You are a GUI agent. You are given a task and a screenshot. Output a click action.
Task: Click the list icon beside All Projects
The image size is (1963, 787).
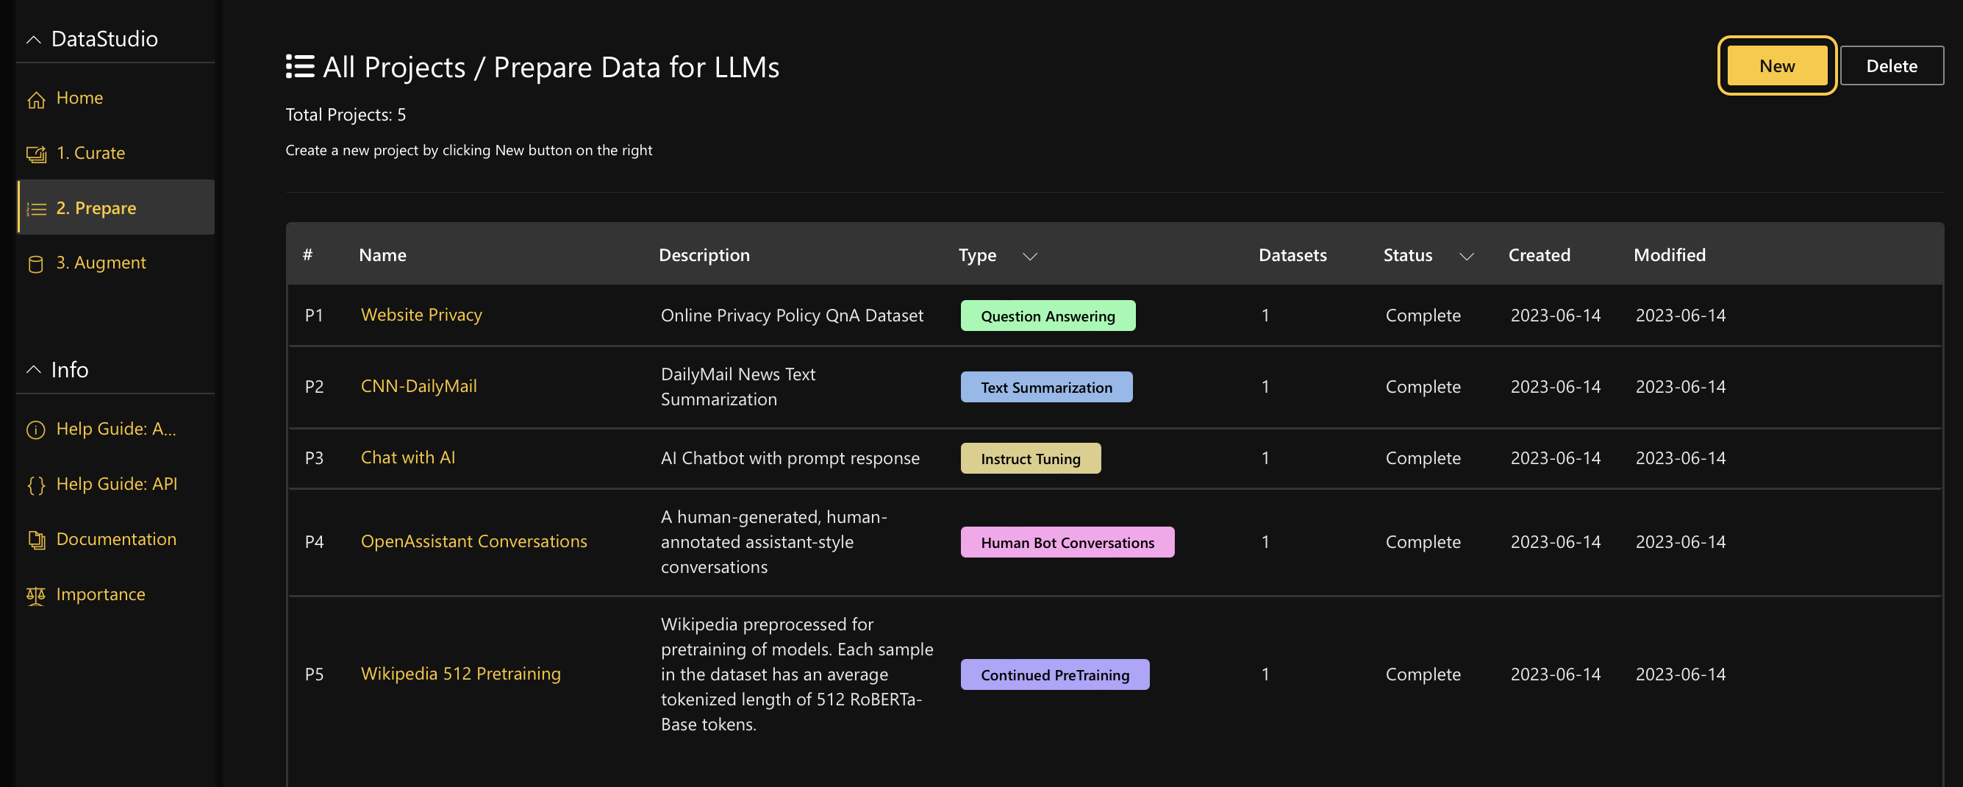[299, 66]
